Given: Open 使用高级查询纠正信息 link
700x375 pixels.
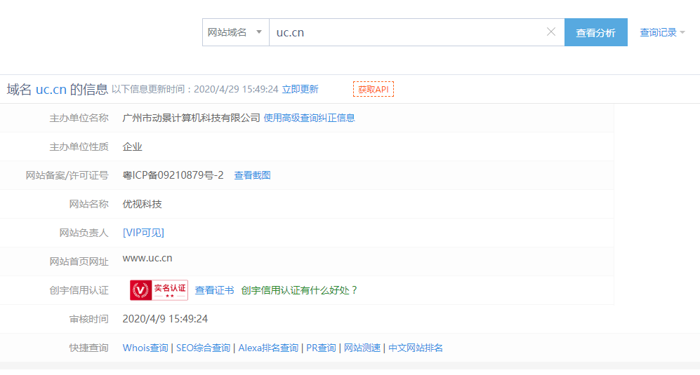Looking at the screenshot, I should 310,118.
